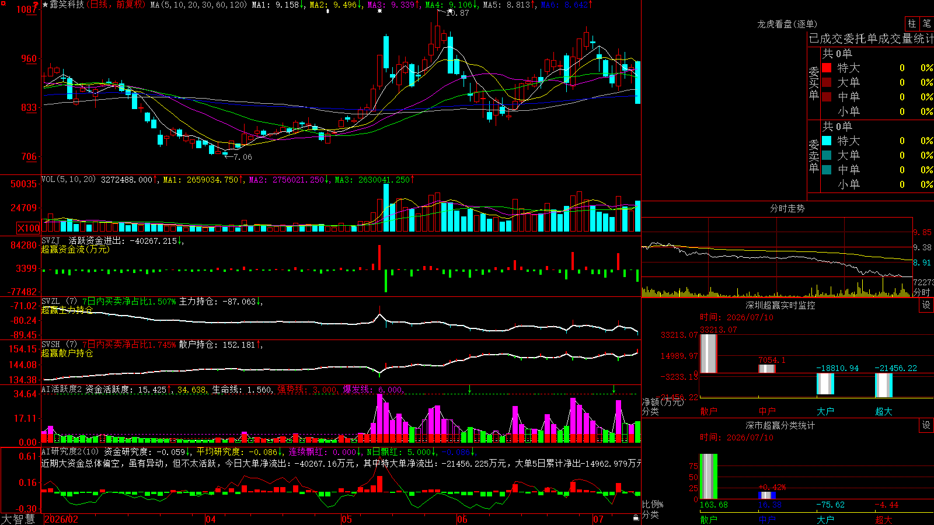
Task: Select 大户 category in 深圳超赢实时监控 chart
Action: click(825, 411)
